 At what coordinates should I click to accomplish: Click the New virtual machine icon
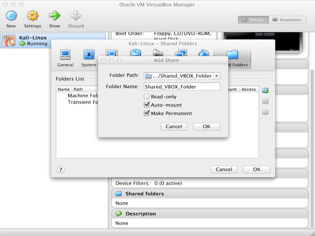pos(11,16)
